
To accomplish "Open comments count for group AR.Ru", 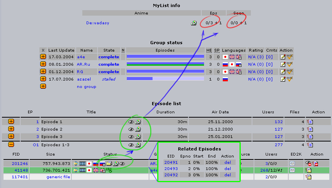I will click(269, 64).
